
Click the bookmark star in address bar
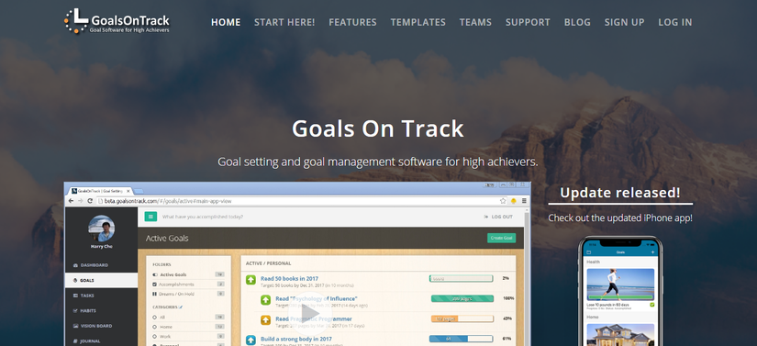(x=503, y=201)
